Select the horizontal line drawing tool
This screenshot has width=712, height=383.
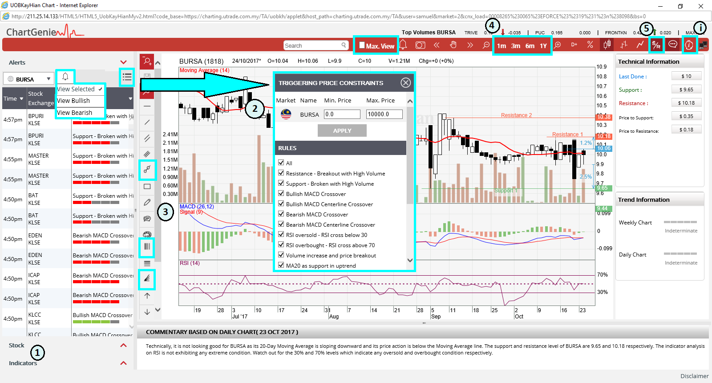coord(147,106)
